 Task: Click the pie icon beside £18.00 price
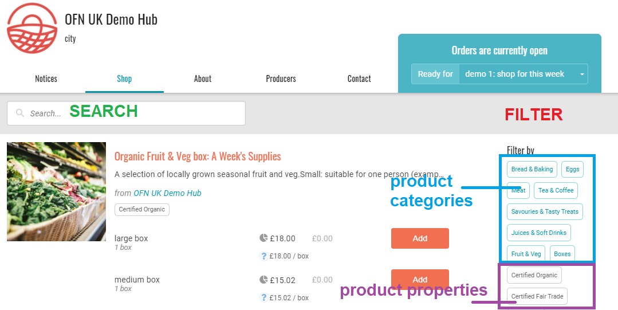coord(263,238)
